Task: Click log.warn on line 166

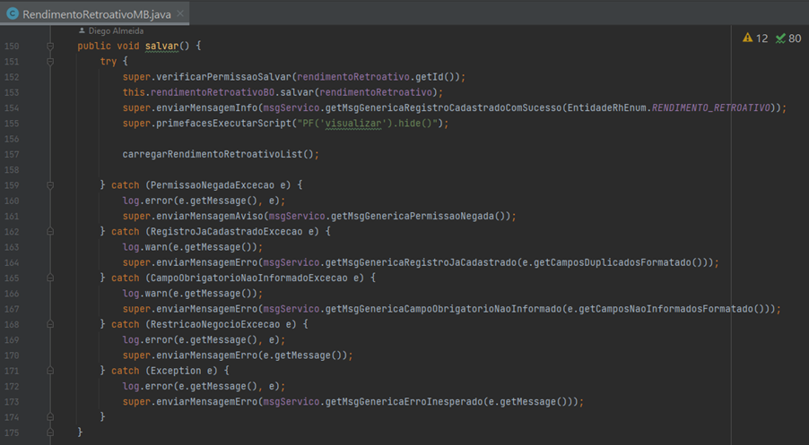Action: click(145, 293)
